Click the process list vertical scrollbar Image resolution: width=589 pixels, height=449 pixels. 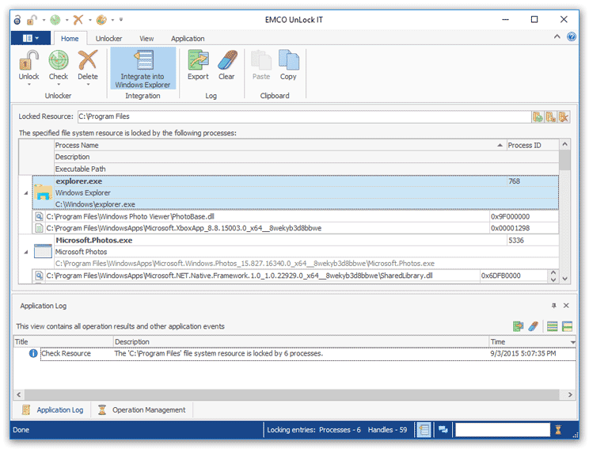tap(564, 214)
